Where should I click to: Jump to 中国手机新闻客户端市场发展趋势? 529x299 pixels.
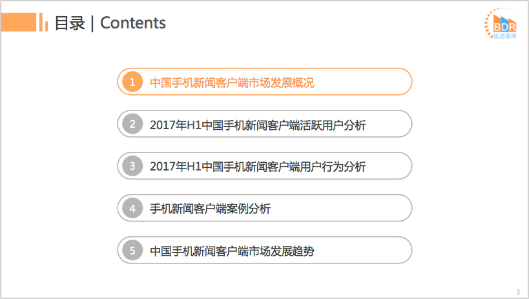coord(232,251)
